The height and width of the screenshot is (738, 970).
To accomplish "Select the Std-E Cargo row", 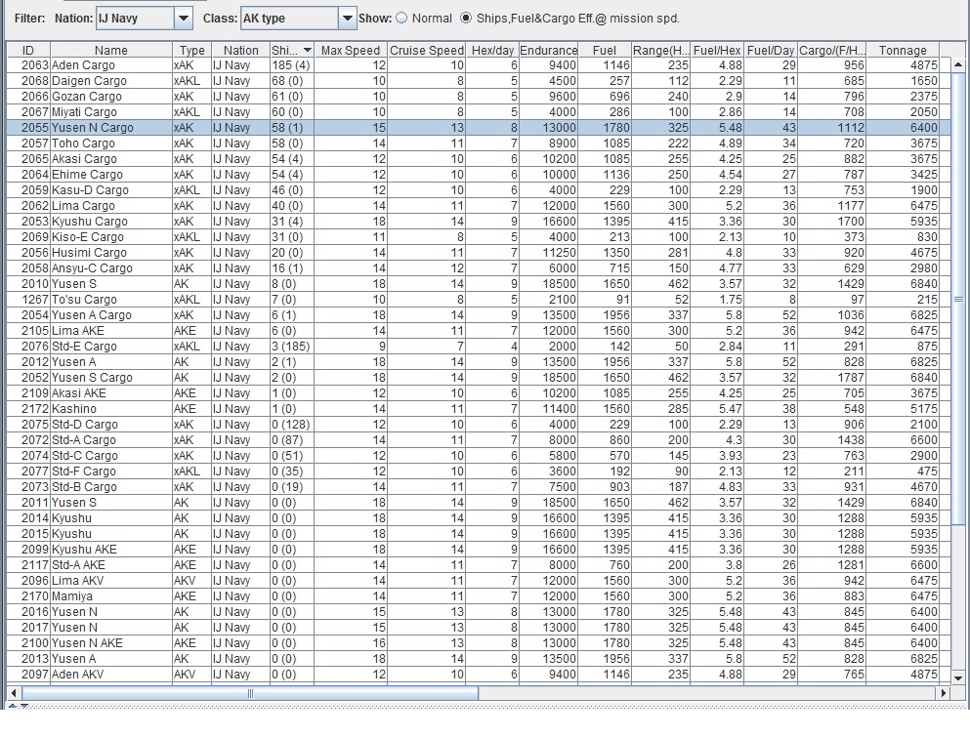I will click(x=479, y=347).
